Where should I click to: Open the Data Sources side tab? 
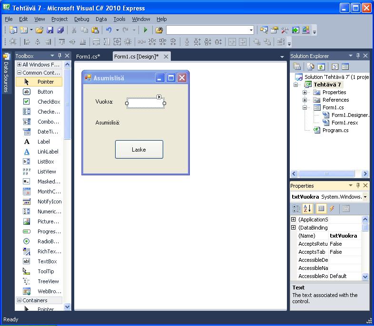click(x=6, y=73)
